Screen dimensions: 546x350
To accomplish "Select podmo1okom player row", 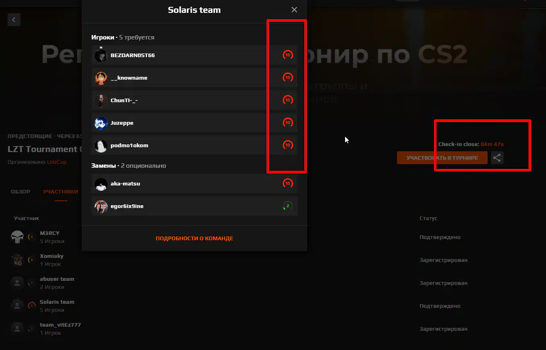I will click(x=194, y=145).
